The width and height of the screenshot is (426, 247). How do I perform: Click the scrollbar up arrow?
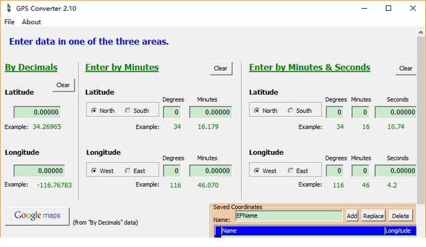pos(421,32)
